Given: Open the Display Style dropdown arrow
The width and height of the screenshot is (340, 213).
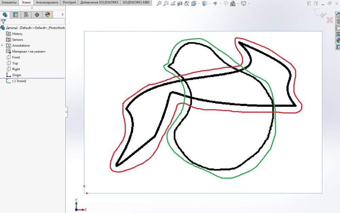Looking at the screenshot, I should [209, 4].
